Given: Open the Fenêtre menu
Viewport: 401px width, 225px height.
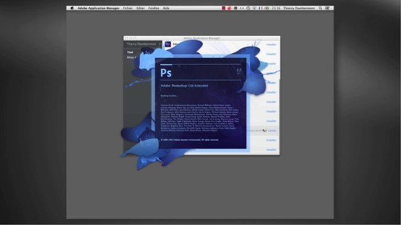Looking at the screenshot, I should [x=154, y=8].
